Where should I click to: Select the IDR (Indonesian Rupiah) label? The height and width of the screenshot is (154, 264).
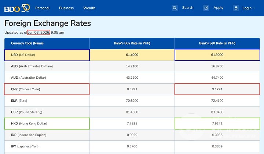pyautogui.click(x=29, y=135)
